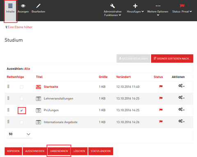This screenshot has width=197, height=157.
Task: Check the Lehrveranstaltungen row checkbox
Action: pos(21,99)
